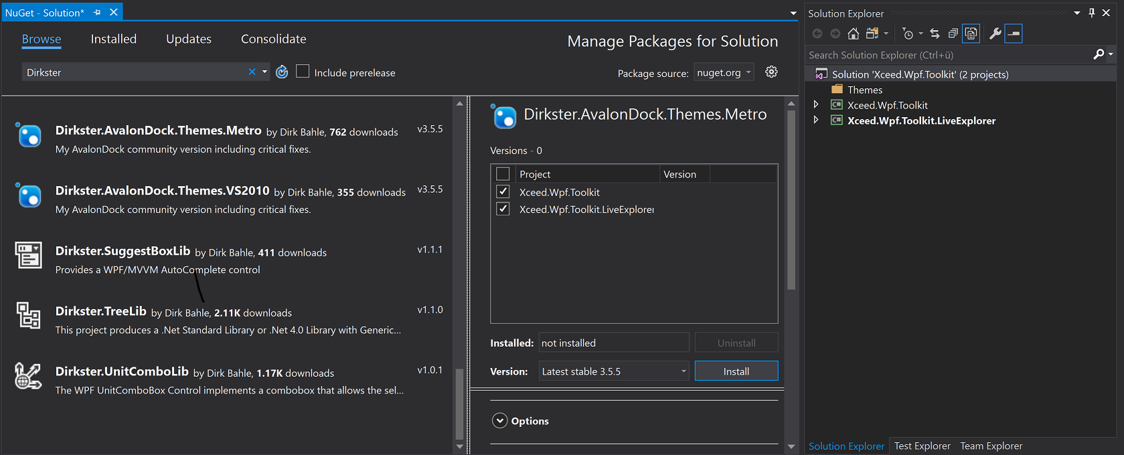This screenshot has width=1124, height=455.
Task: Clear the Dirkster search text with the X
Action: pyautogui.click(x=252, y=72)
